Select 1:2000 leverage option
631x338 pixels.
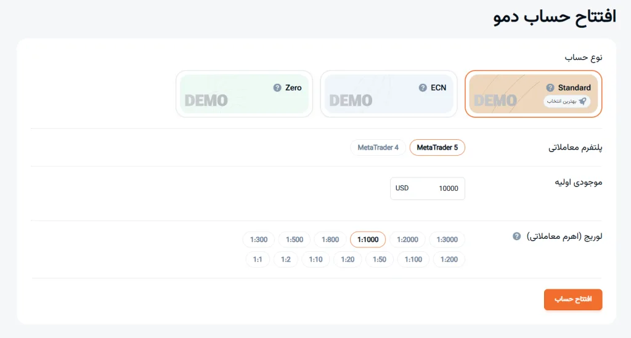pyautogui.click(x=407, y=239)
